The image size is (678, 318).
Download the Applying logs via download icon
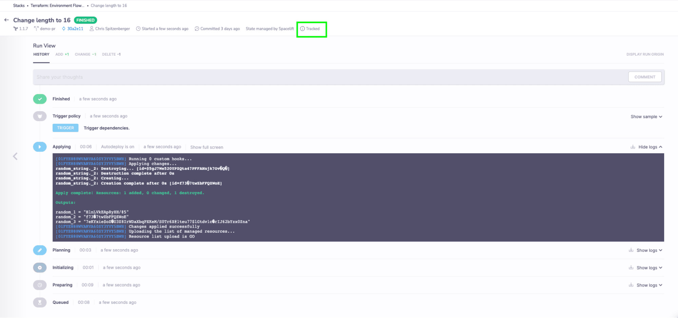click(x=633, y=147)
